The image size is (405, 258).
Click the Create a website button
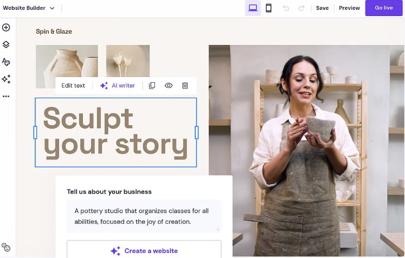pos(144,251)
